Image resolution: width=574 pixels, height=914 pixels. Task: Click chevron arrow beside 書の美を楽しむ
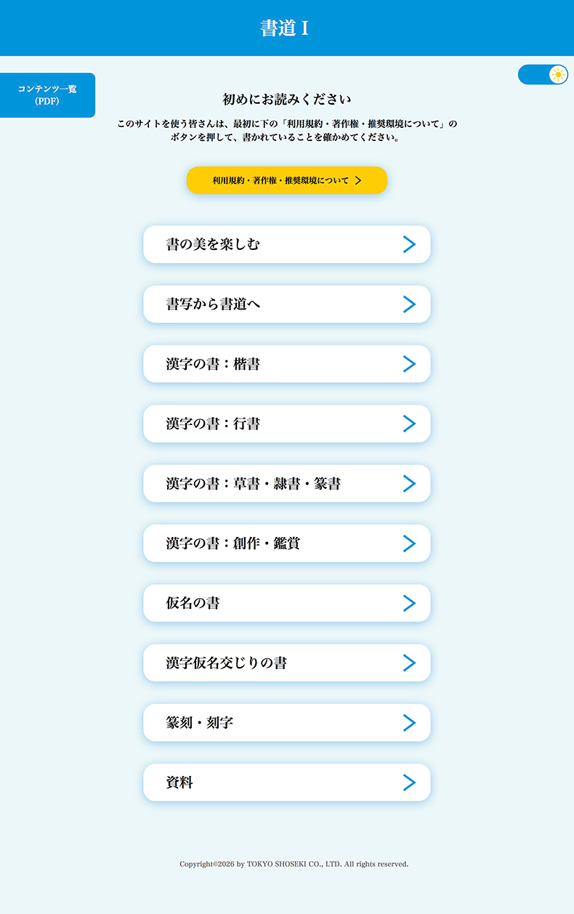409,245
